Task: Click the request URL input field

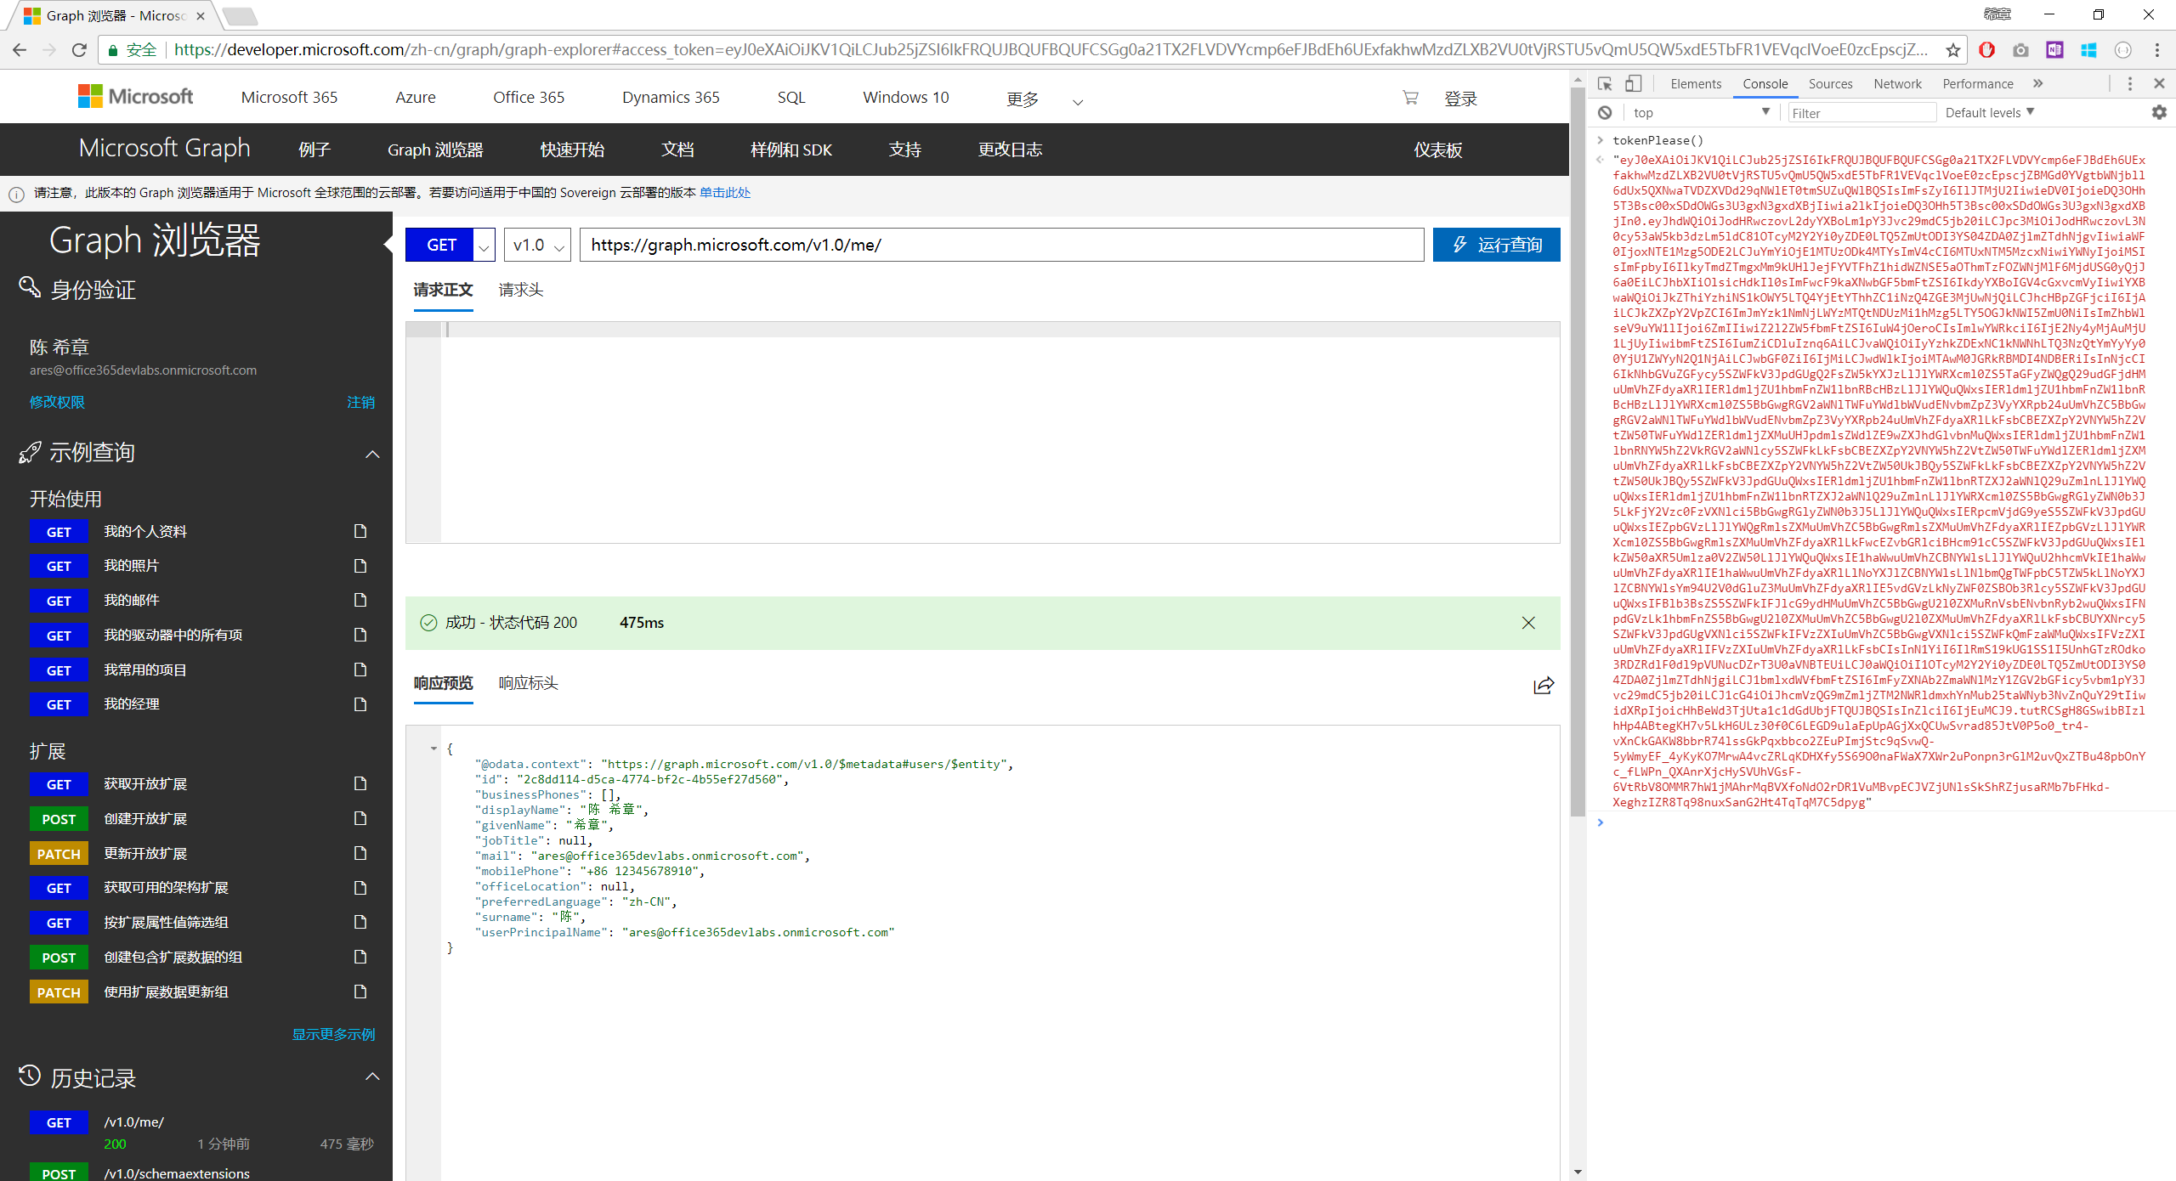Action: coord(1001,245)
